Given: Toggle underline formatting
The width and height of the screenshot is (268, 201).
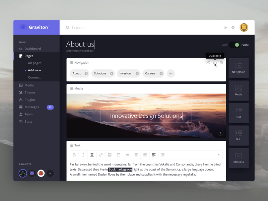Looking at the screenshot, I should 92,155.
